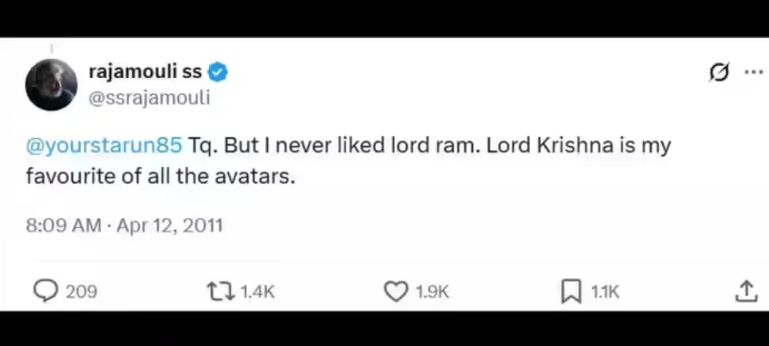Click the 209 replies count
769x346 pixels.
coord(81,292)
